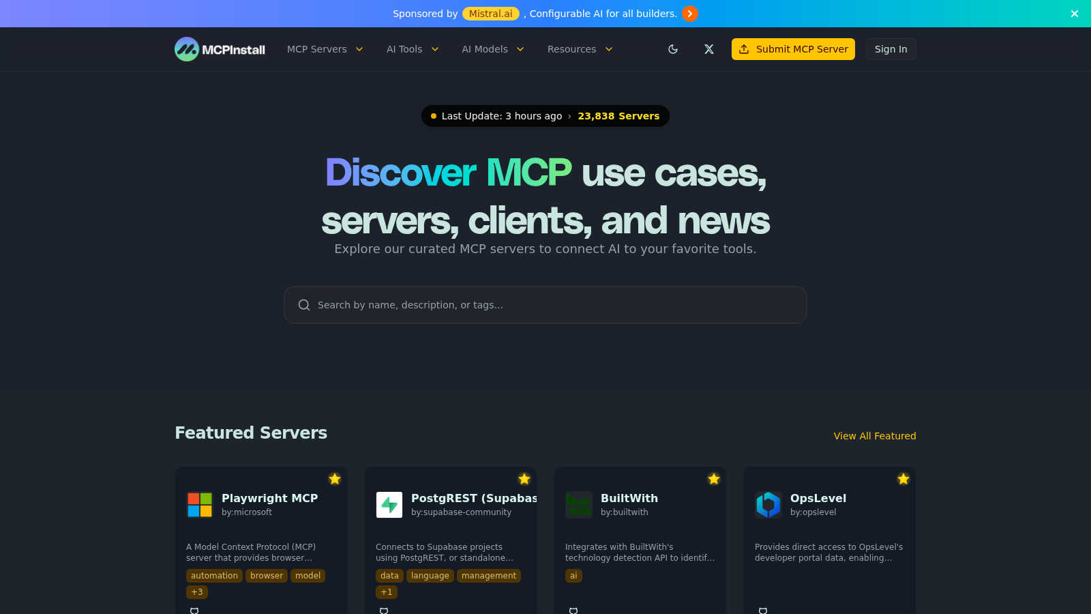1091x614 pixels.
Task: Open the X (Twitter) icon link
Action: (709, 49)
